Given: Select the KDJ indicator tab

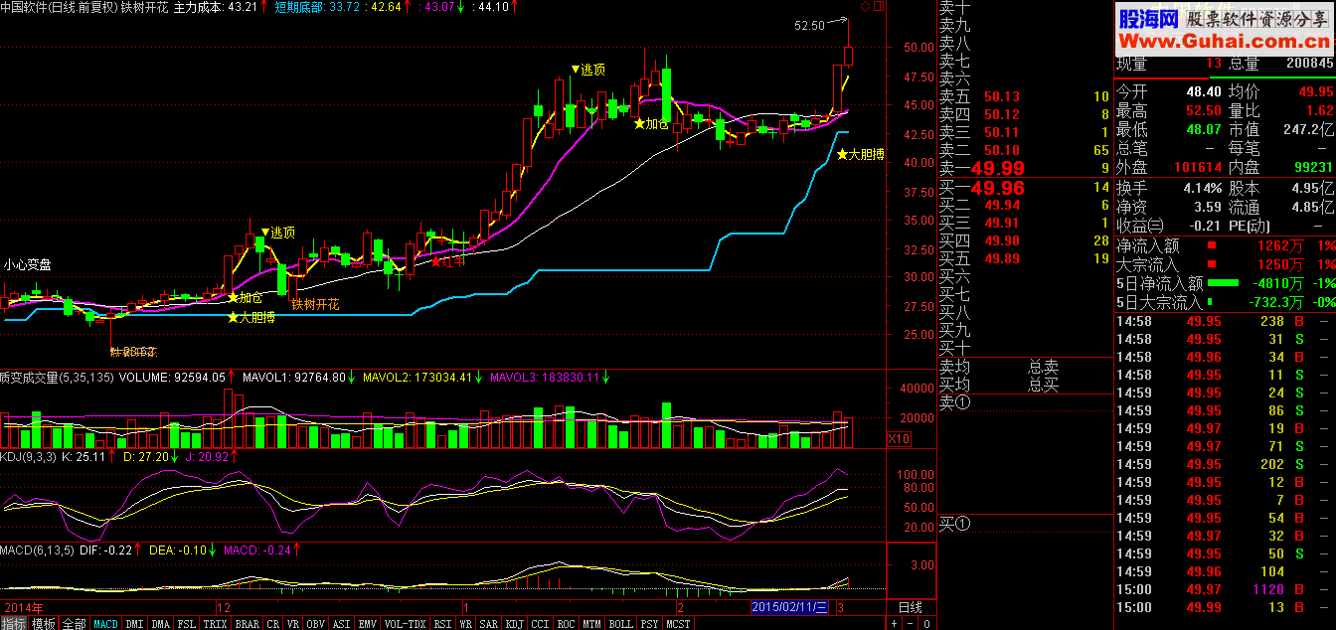Looking at the screenshot, I should (515, 623).
